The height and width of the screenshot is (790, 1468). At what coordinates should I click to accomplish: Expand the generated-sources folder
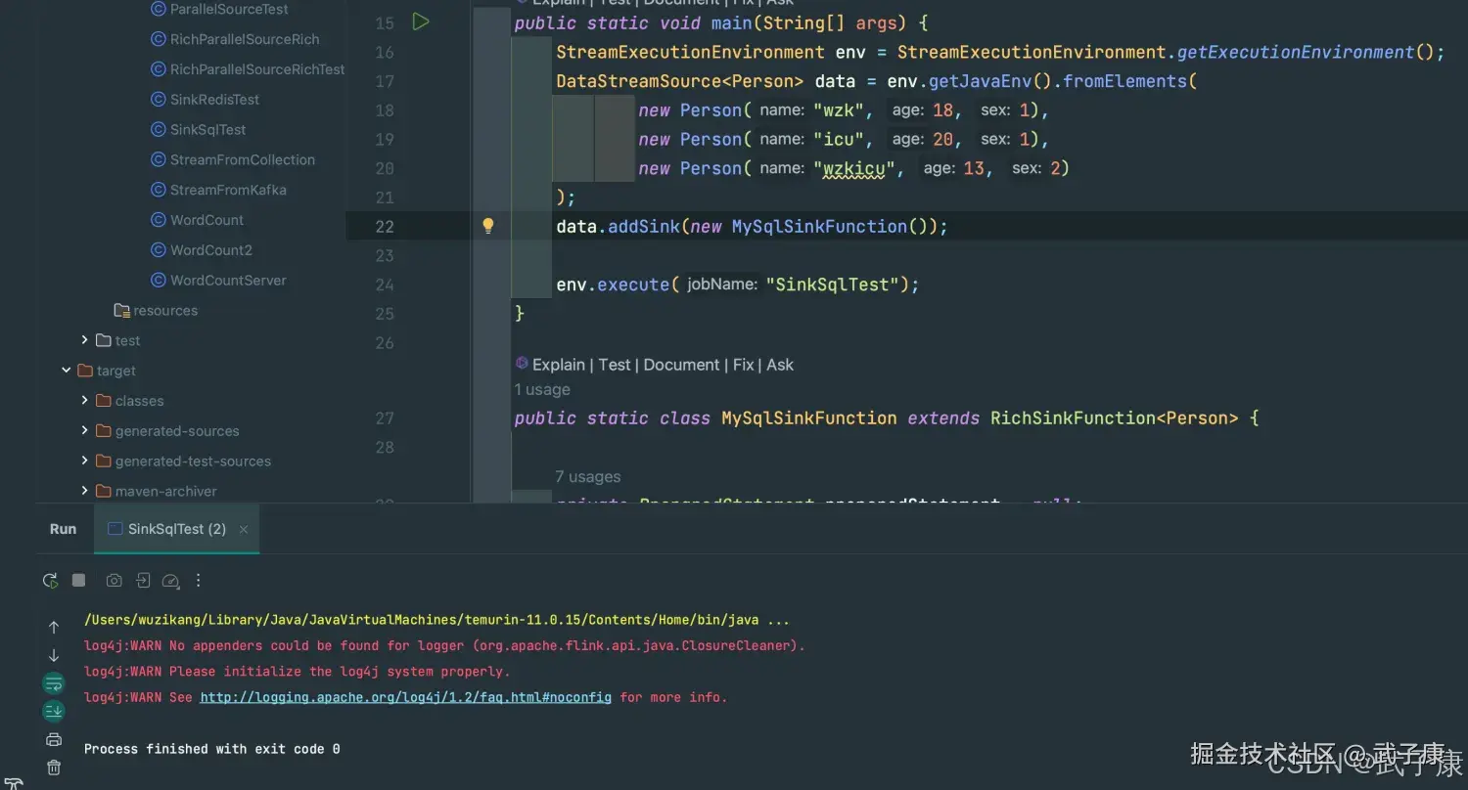(x=85, y=431)
